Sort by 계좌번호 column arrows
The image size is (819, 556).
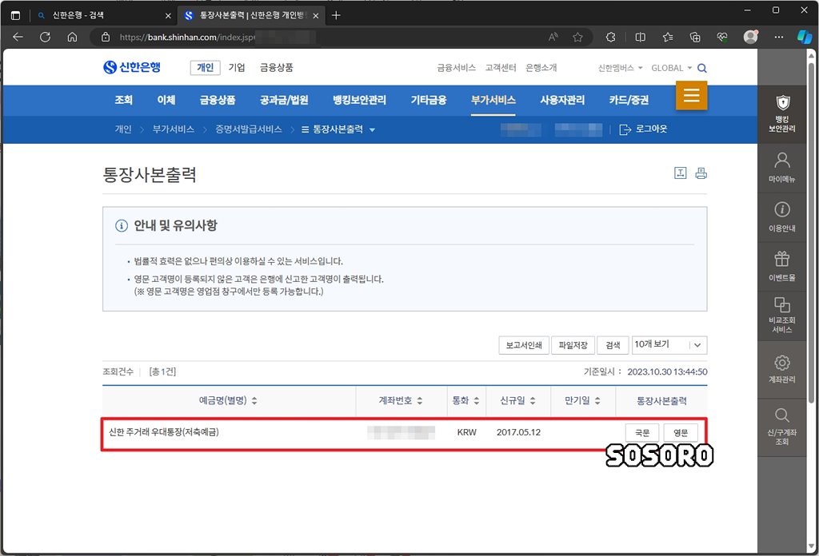pyautogui.click(x=419, y=400)
